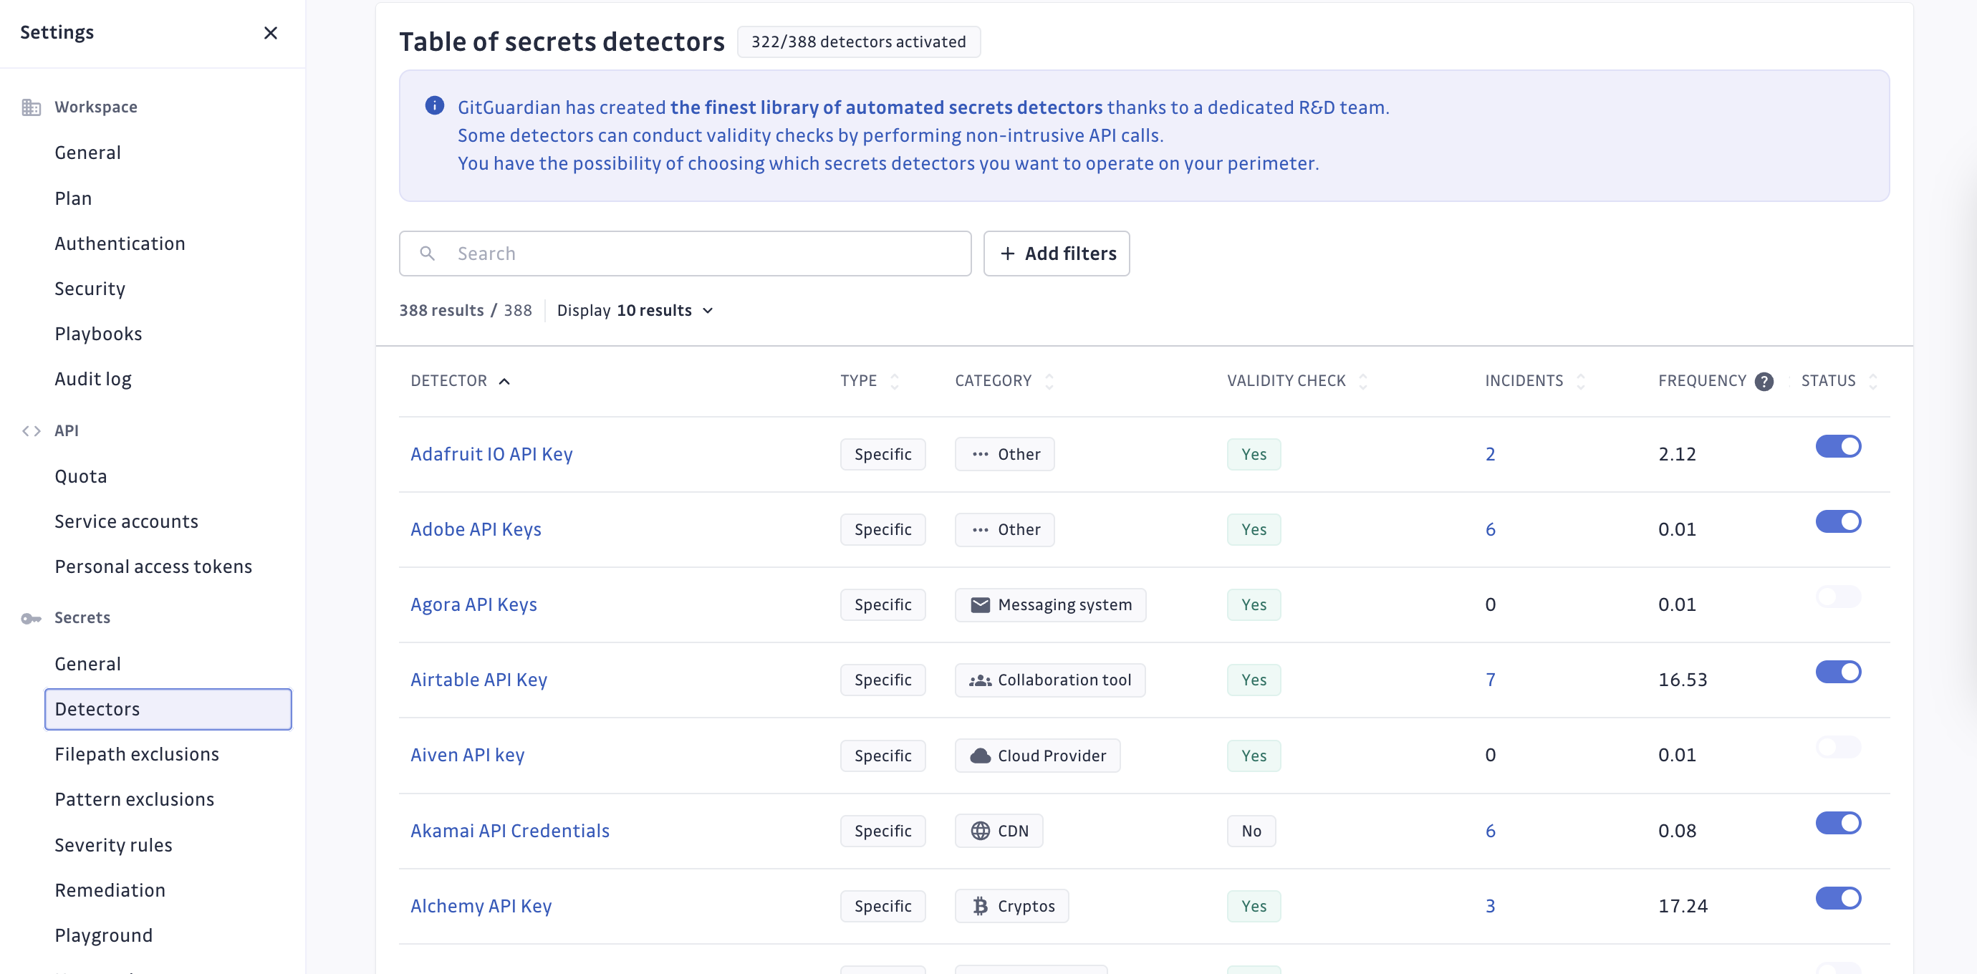The height and width of the screenshot is (974, 1977).
Task: Open Authentication settings
Action: (120, 244)
